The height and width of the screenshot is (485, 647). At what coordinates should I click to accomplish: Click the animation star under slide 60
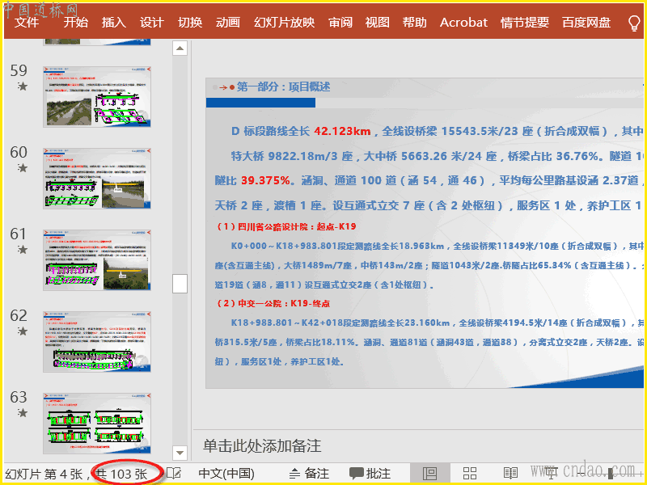(x=23, y=168)
